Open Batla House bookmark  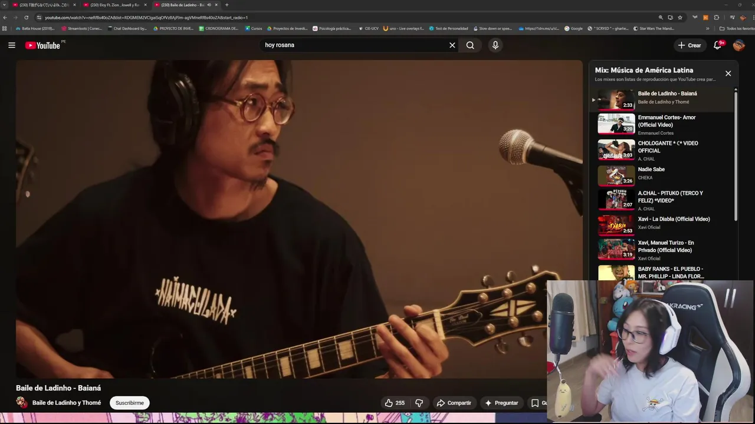pos(35,28)
